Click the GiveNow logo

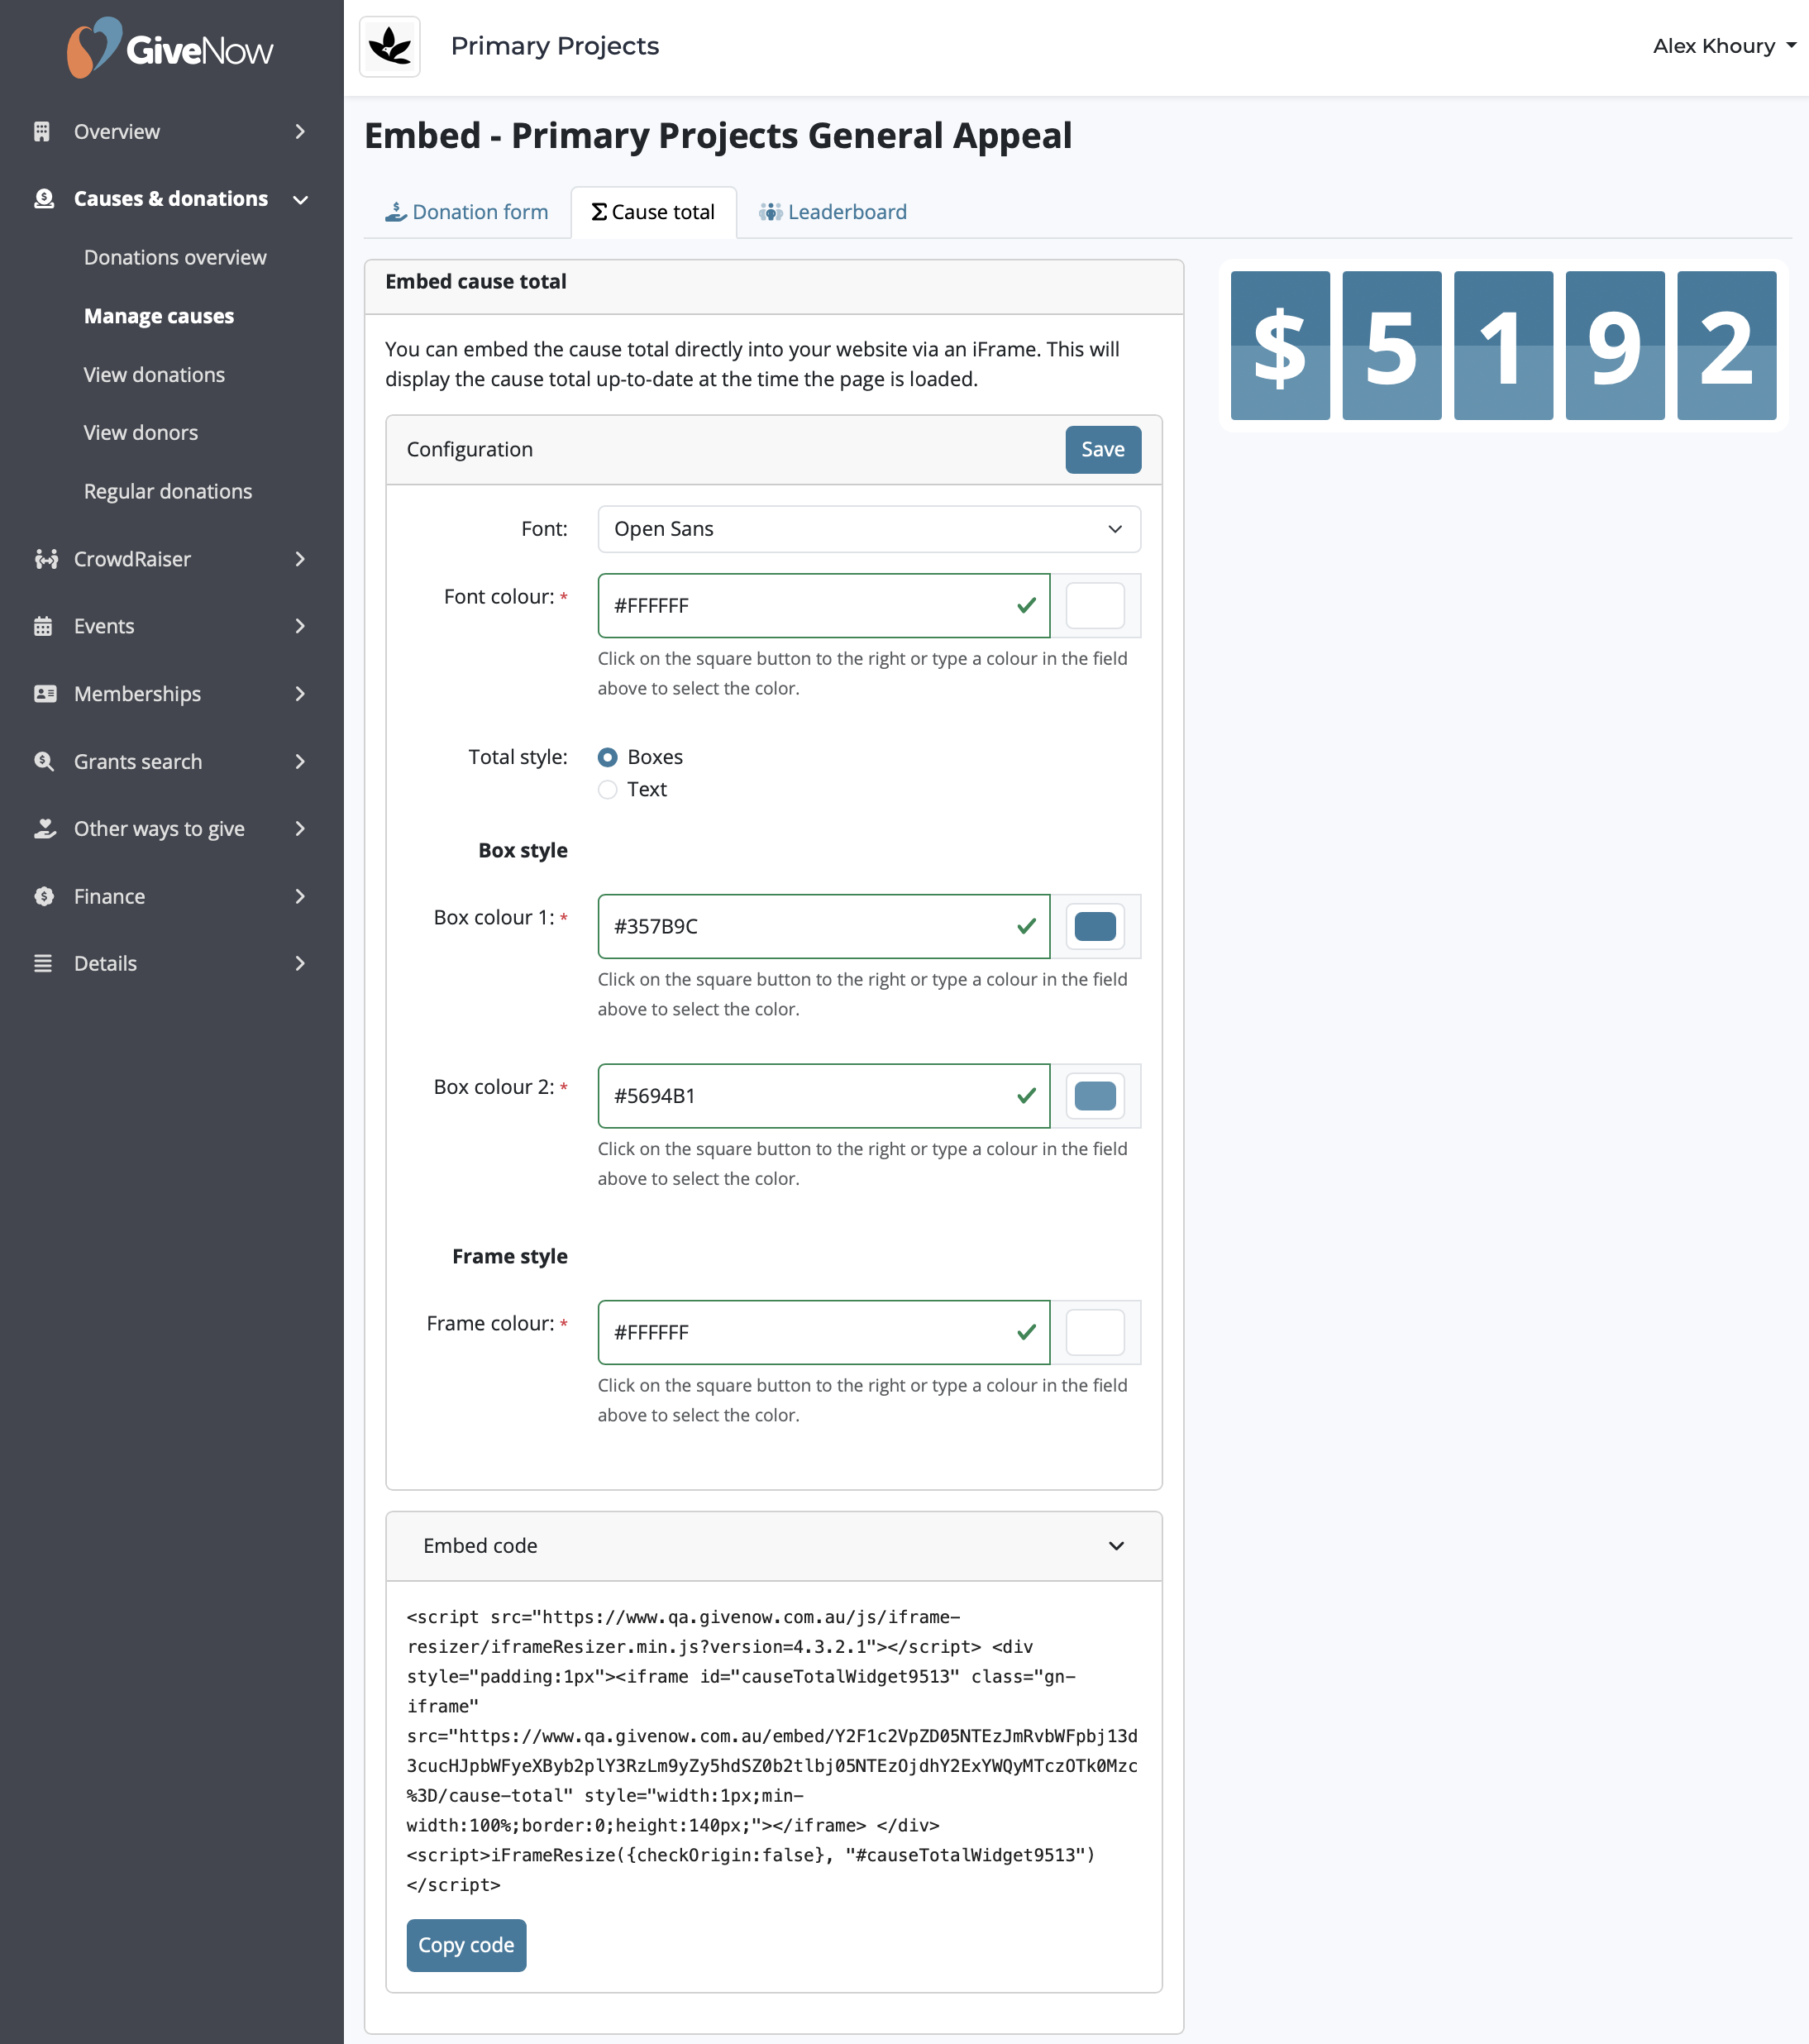170,48
